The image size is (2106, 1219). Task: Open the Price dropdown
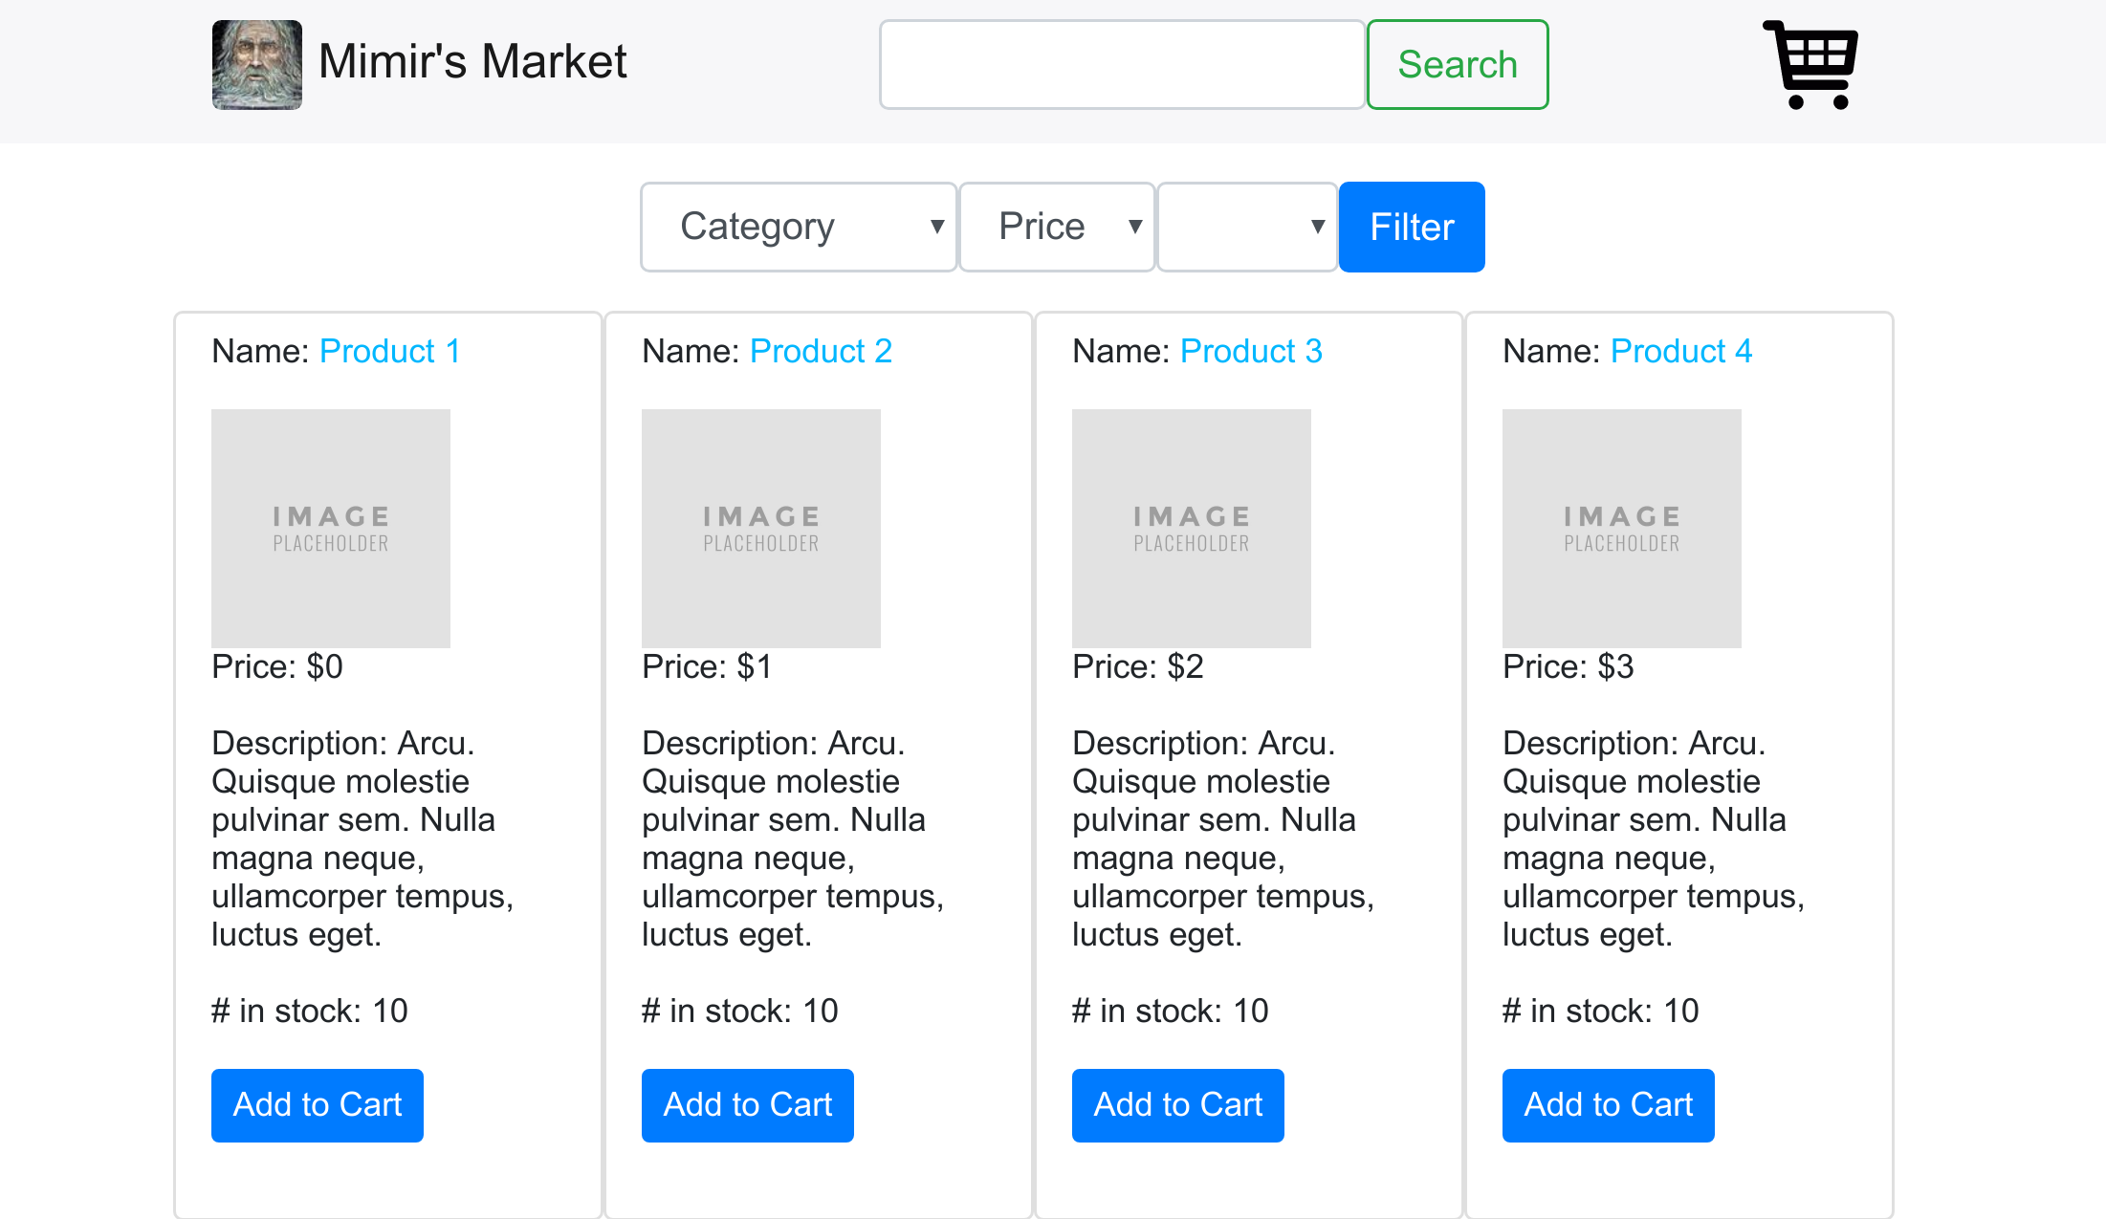(1056, 227)
